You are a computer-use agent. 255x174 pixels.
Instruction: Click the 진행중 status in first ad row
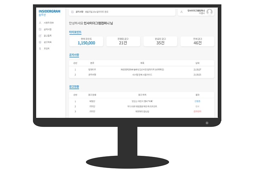coord(197,101)
